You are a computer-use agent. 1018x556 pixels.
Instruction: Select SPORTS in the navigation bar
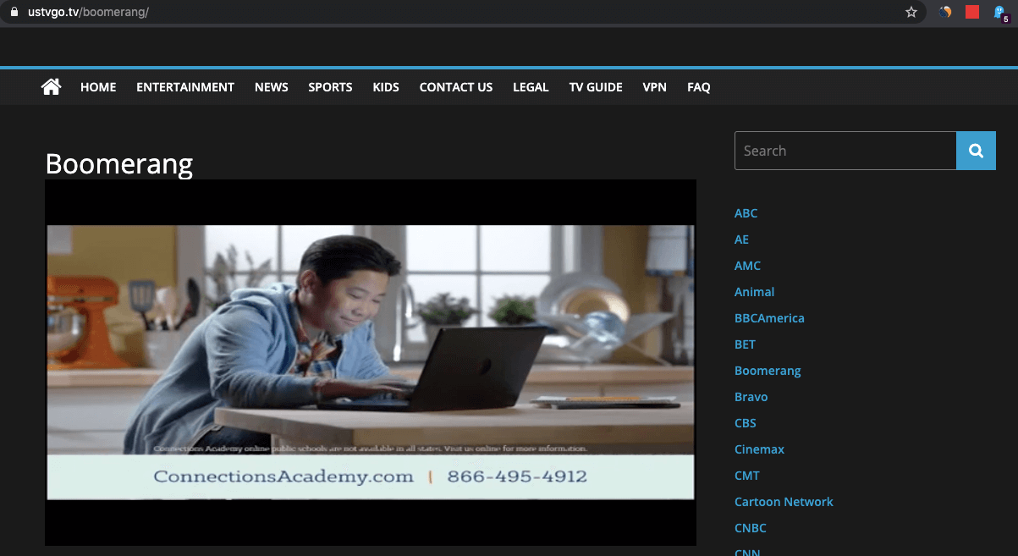[330, 87]
